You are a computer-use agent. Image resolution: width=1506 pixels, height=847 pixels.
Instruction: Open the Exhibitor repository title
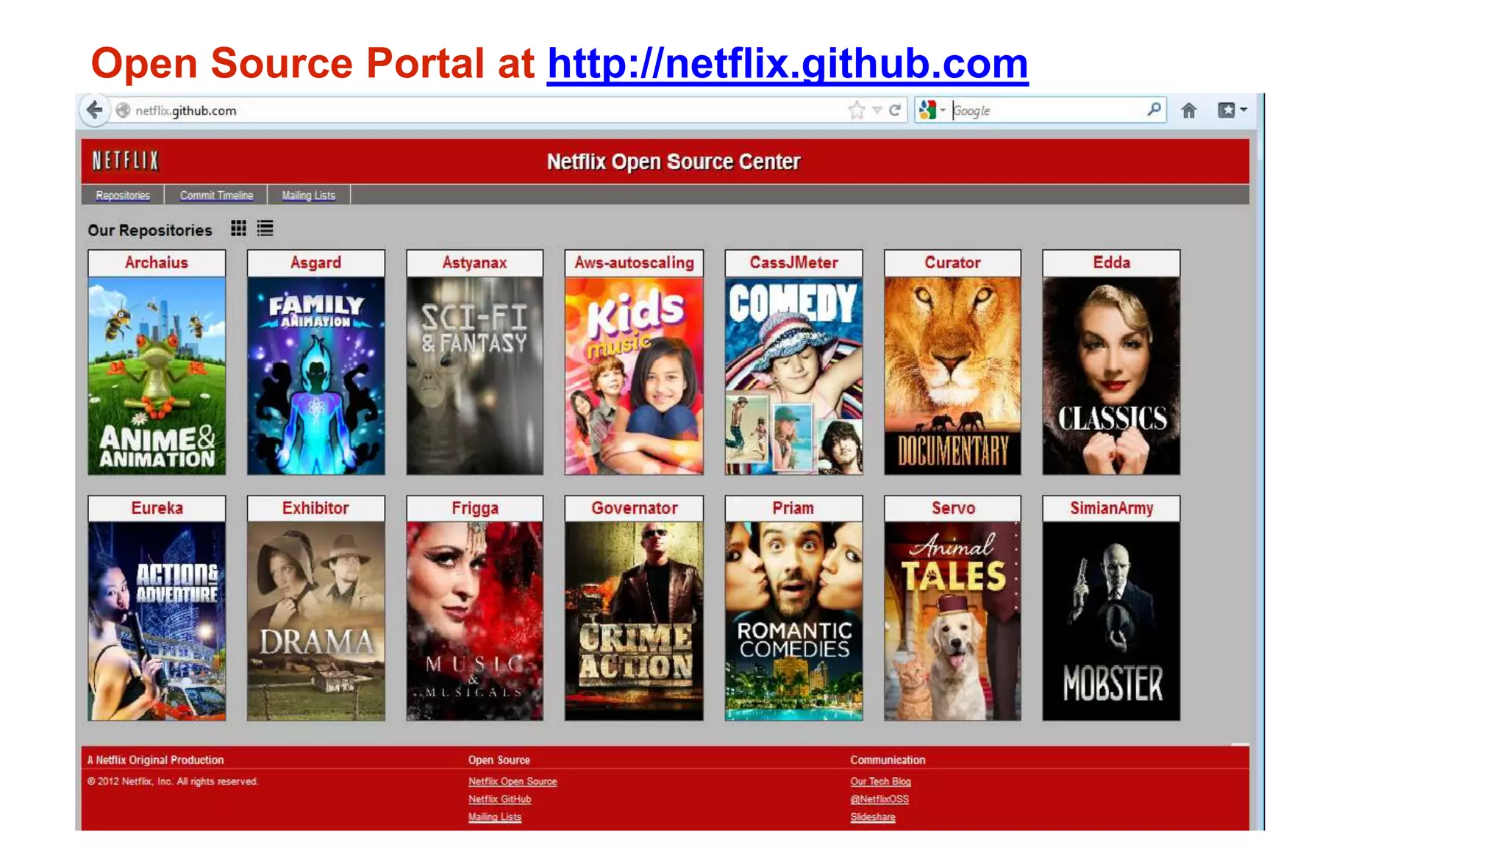[x=315, y=508]
